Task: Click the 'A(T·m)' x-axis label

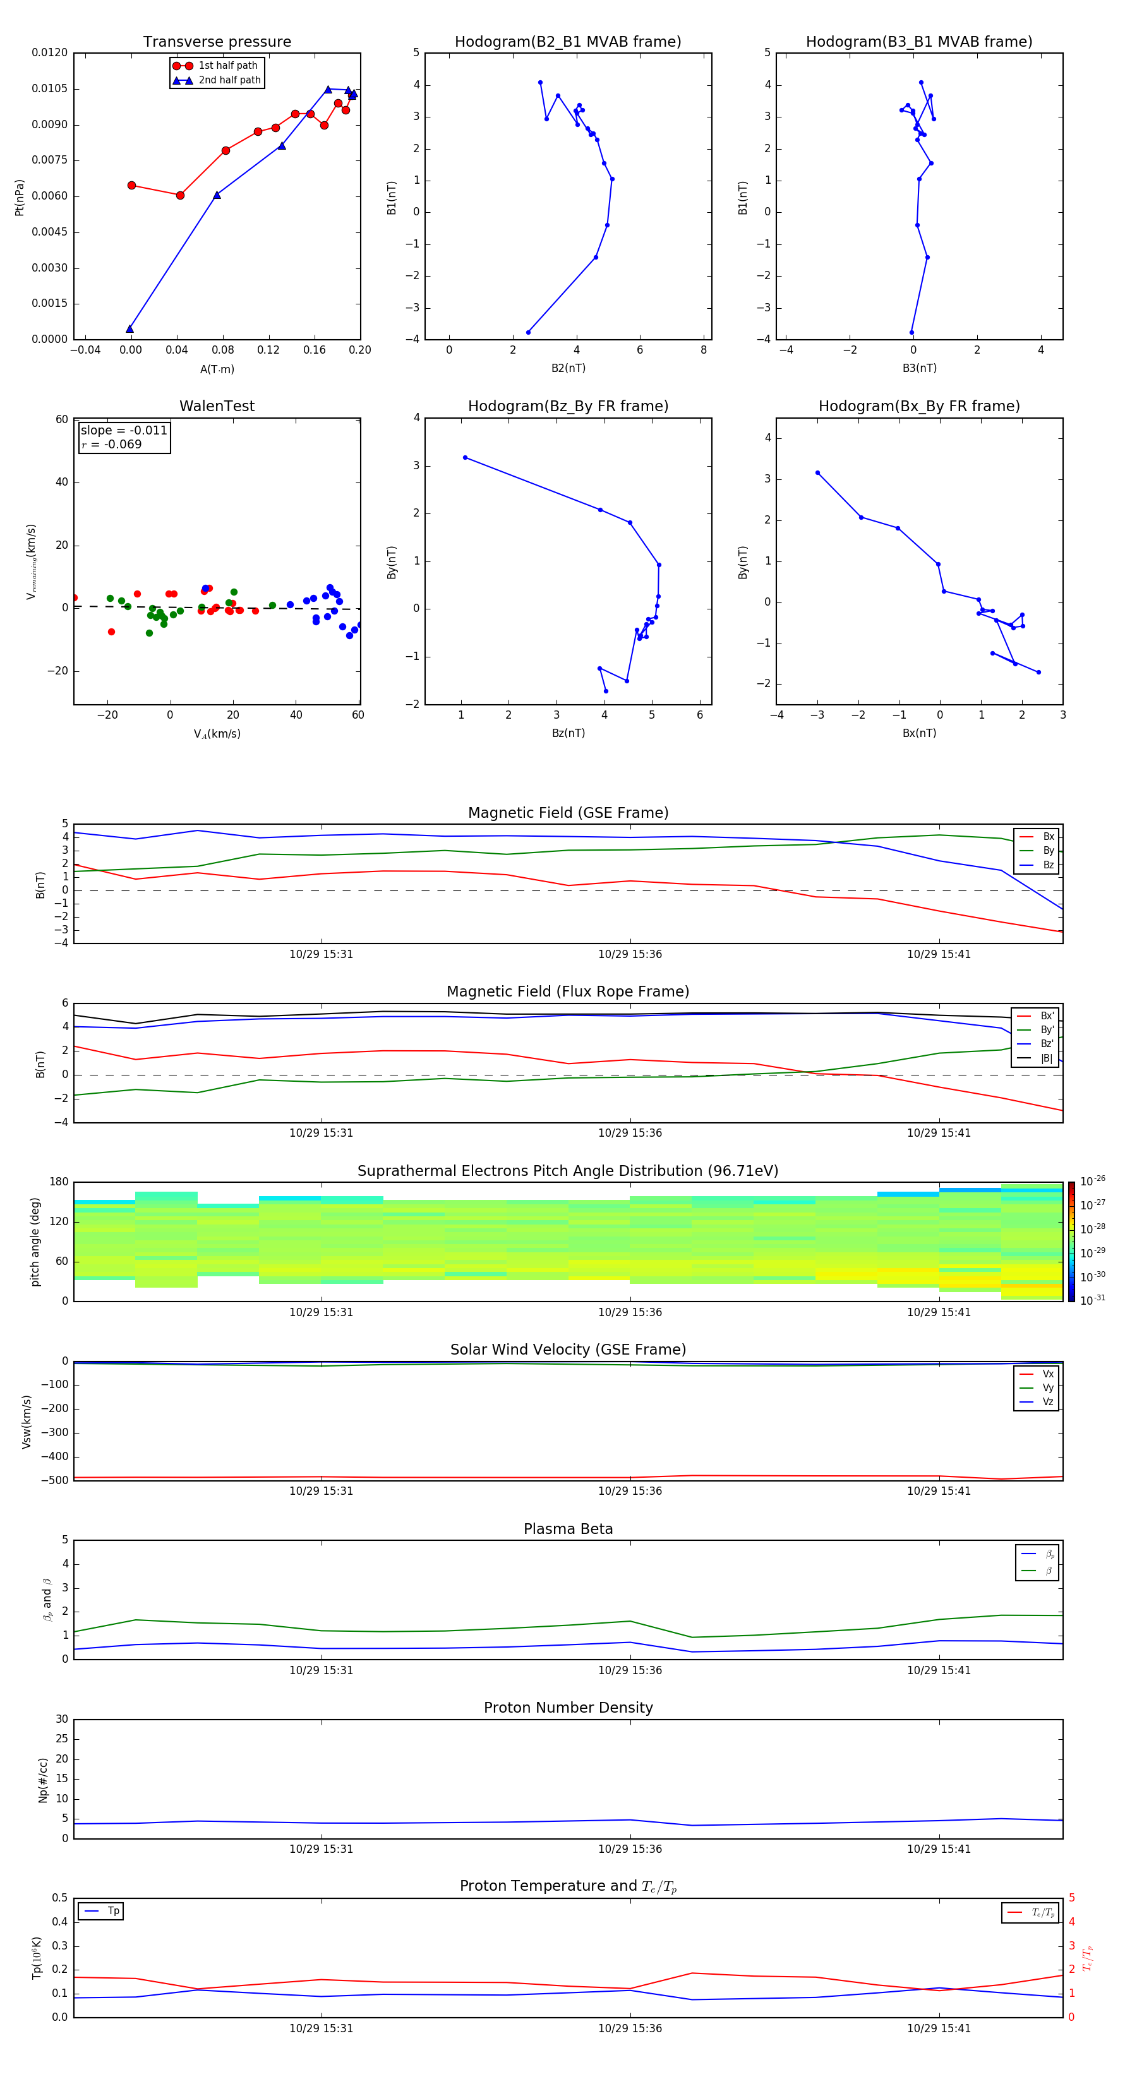Action: click(217, 369)
